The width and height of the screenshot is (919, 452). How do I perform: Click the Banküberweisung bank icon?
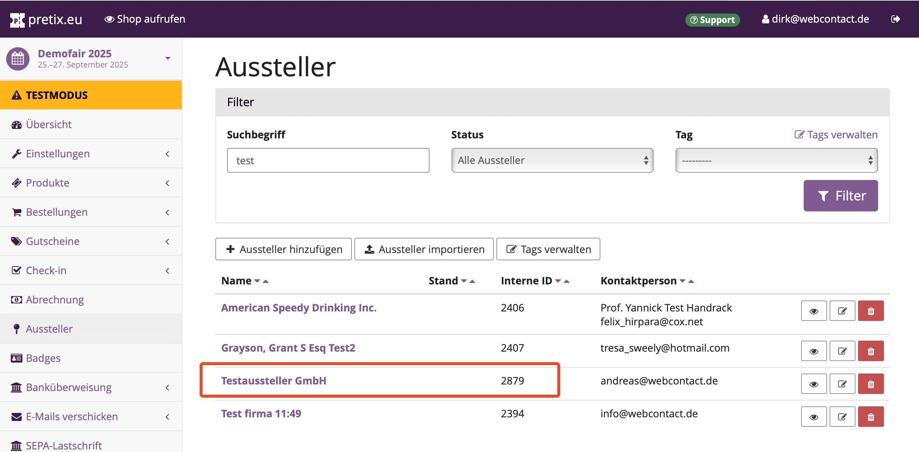coord(16,387)
